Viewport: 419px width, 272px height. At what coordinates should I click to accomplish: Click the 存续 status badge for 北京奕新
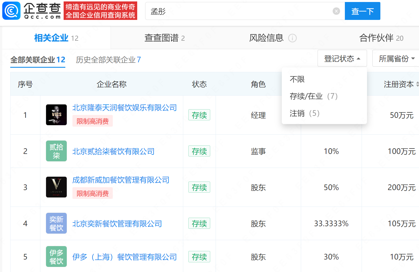pyautogui.click(x=199, y=223)
